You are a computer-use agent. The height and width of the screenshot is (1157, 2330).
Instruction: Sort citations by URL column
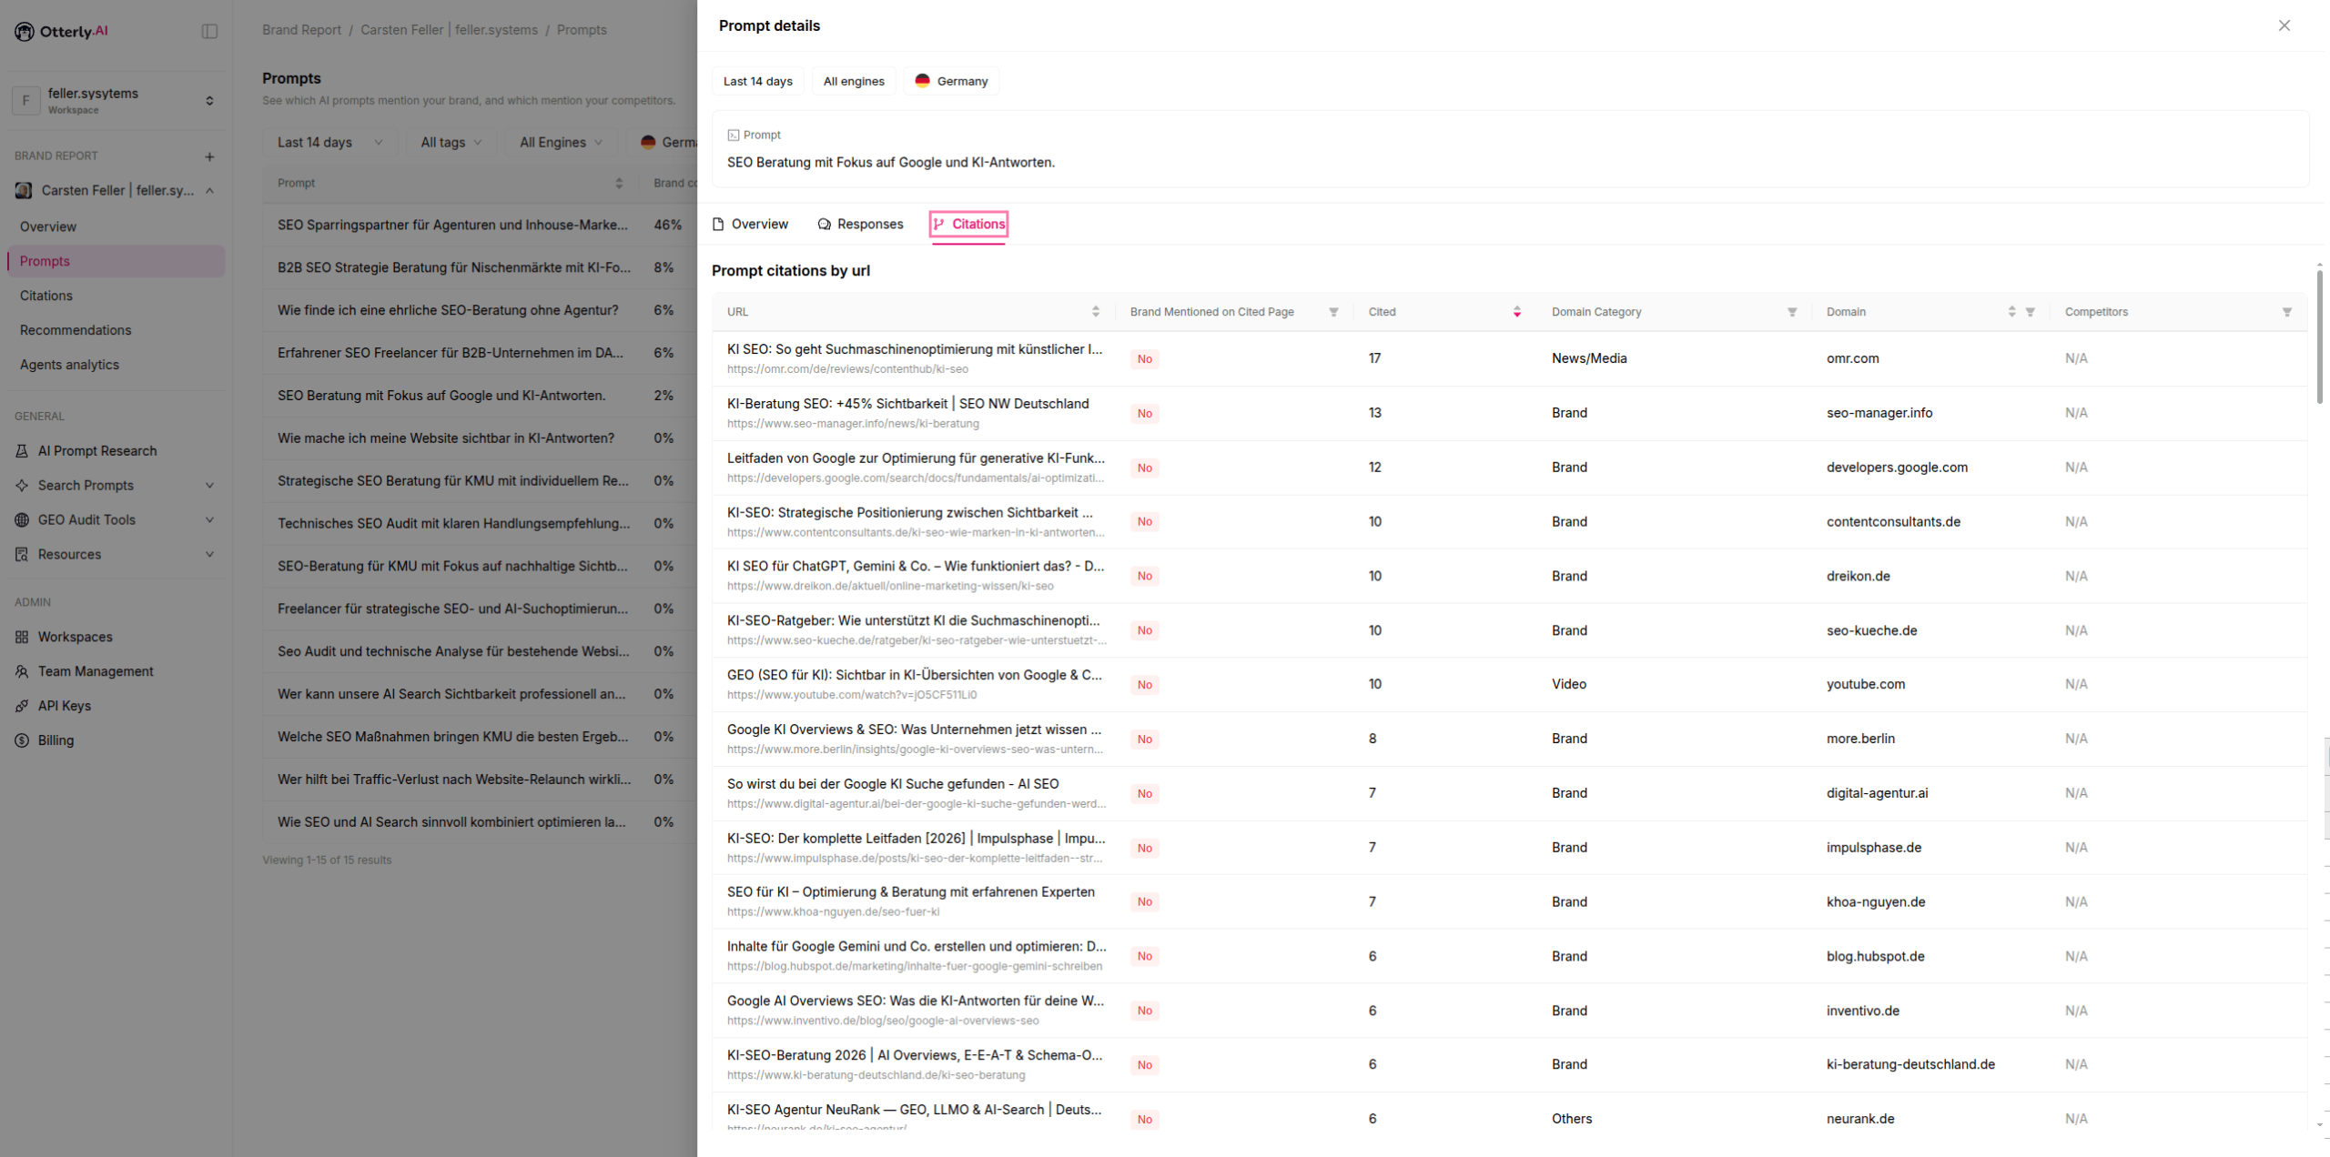1096,312
